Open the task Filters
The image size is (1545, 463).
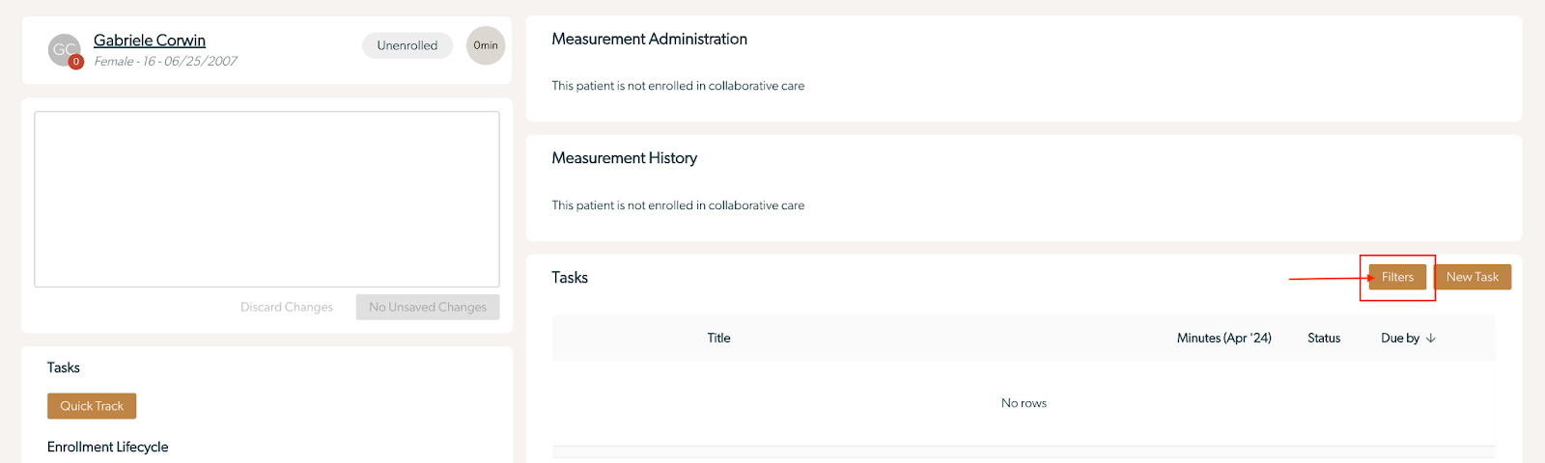click(1397, 277)
